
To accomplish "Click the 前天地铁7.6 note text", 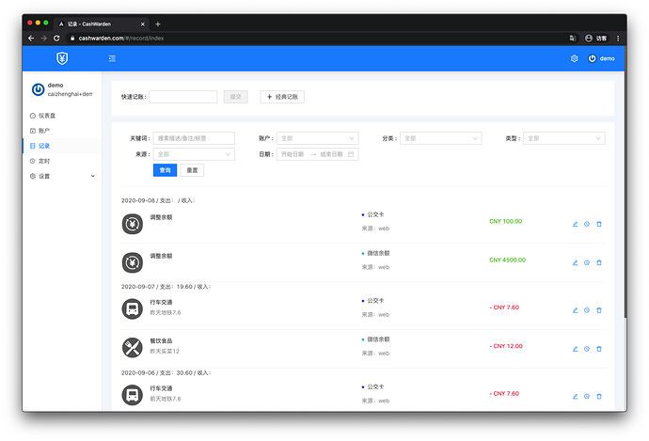I will [166, 399].
